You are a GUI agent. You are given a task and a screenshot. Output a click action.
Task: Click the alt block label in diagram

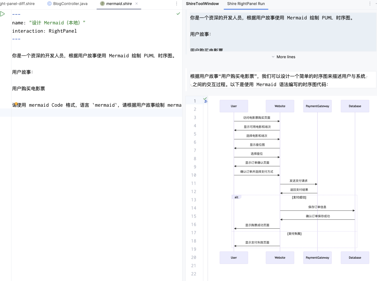[236, 197]
